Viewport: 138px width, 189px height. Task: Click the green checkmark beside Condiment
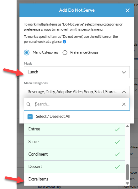pyautogui.click(x=117, y=154)
